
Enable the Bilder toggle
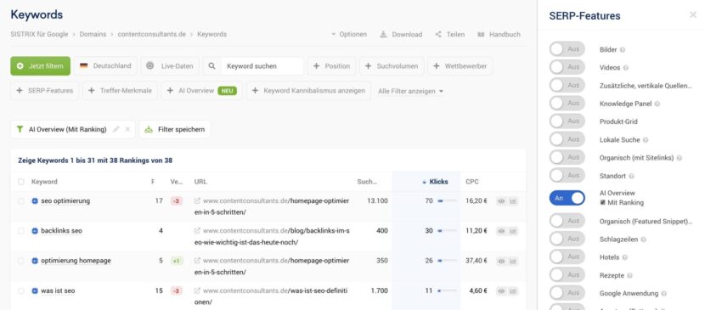[567, 49]
